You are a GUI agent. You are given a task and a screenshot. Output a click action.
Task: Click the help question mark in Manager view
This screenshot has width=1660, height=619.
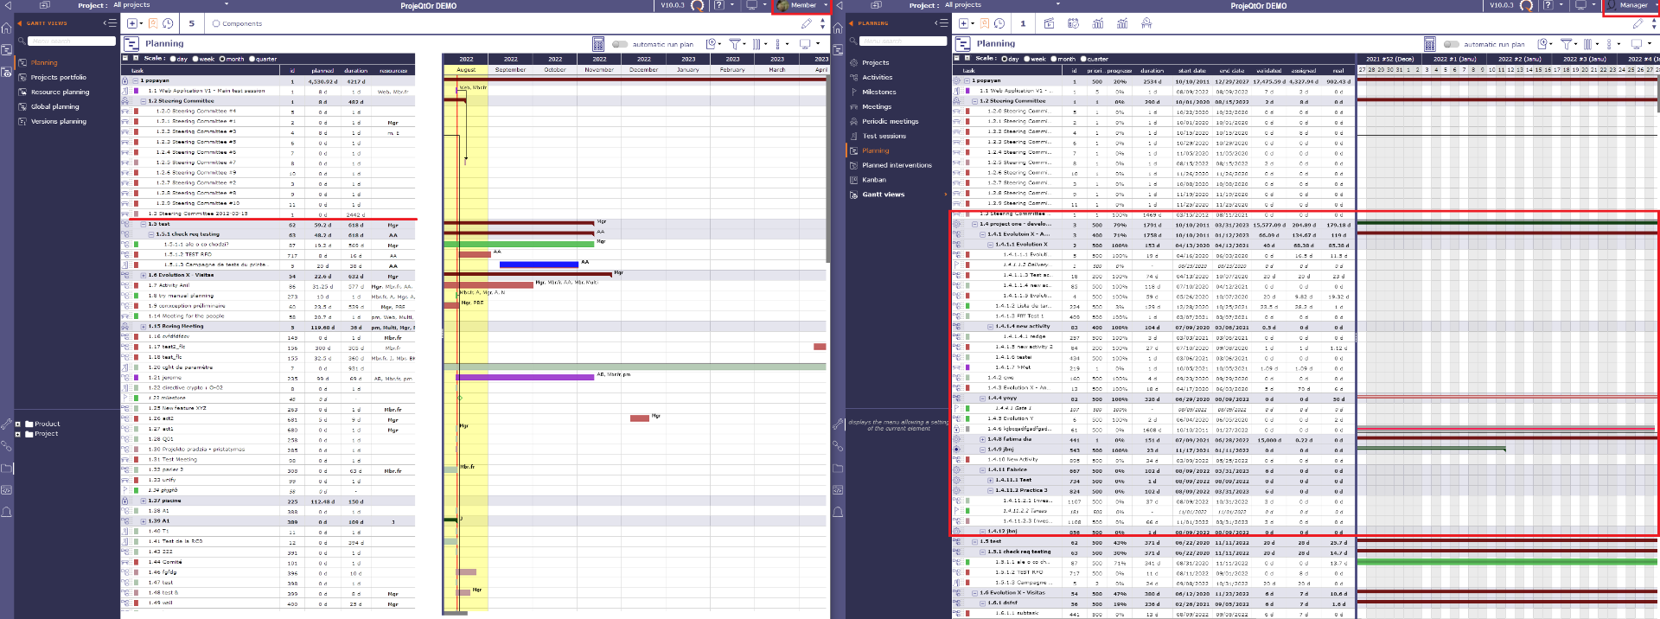coord(1548,5)
